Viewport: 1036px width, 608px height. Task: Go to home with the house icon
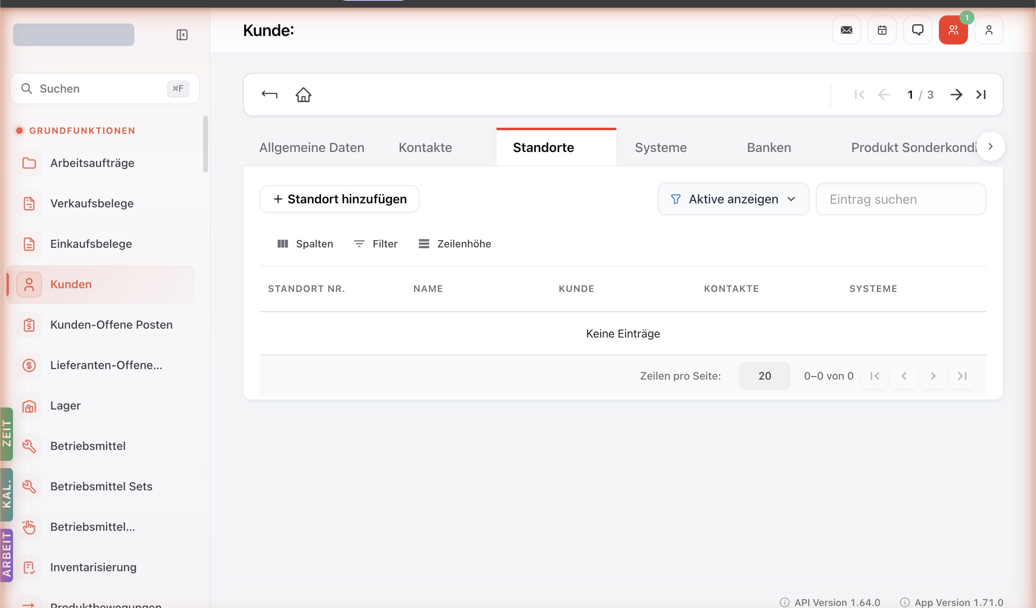coord(304,95)
